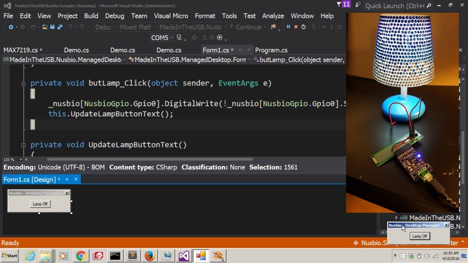Click the Ready status bar text
The height and width of the screenshot is (263, 468).
point(10,243)
